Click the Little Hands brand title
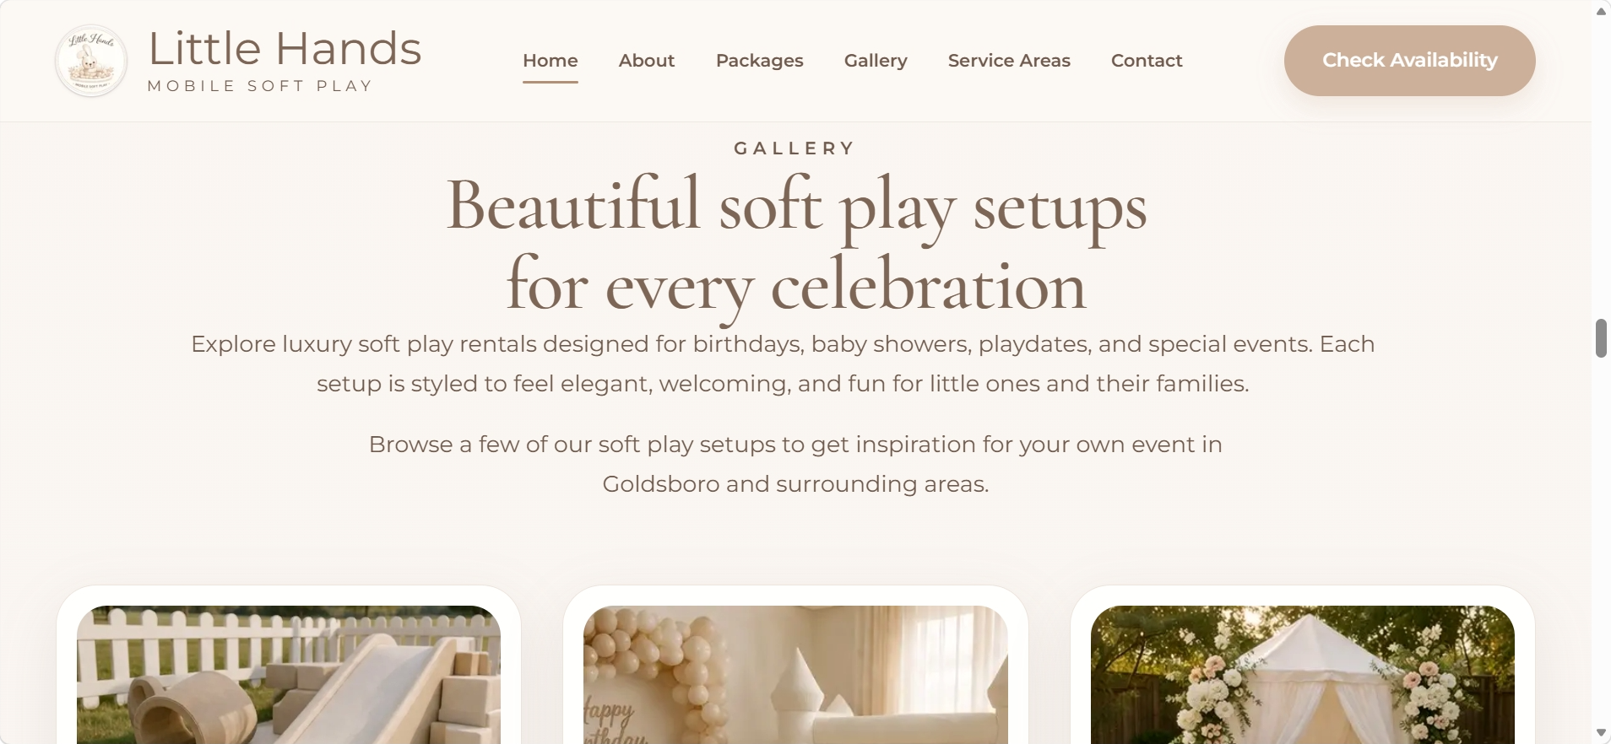Image resolution: width=1611 pixels, height=744 pixels. [x=285, y=48]
